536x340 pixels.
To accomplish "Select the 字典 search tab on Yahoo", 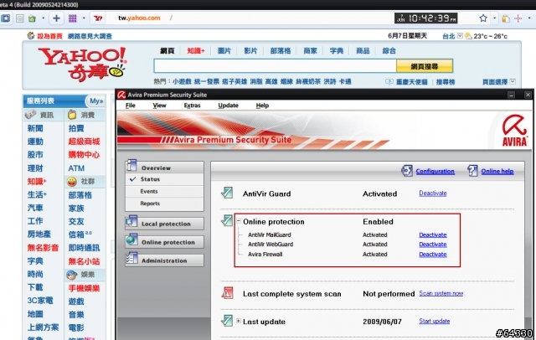I will [x=337, y=51].
